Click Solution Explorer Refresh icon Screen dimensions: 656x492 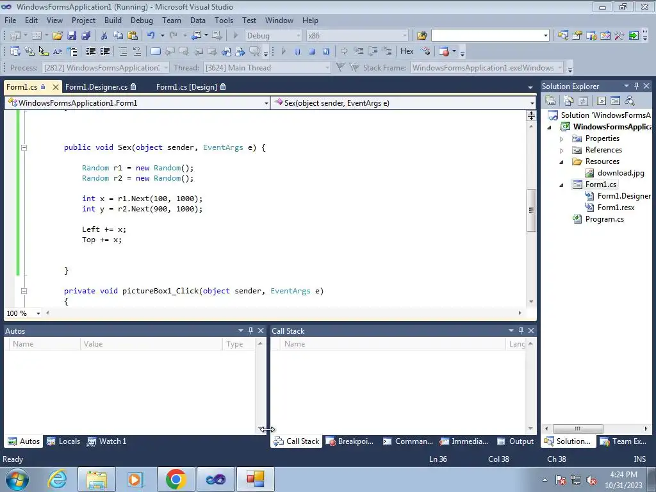pyautogui.click(x=583, y=101)
